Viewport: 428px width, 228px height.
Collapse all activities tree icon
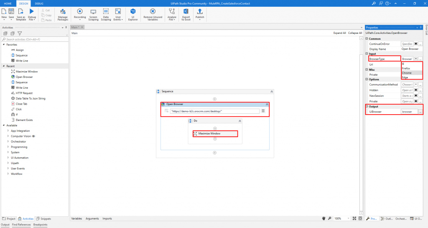click(x=13, y=33)
